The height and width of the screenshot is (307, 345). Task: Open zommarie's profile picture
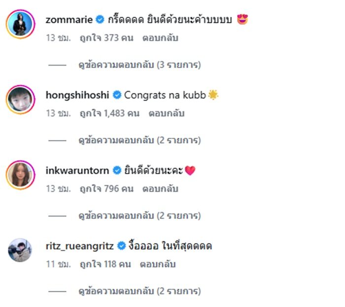coord(20,25)
